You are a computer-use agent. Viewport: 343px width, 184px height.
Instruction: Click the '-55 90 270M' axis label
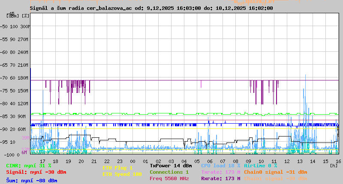tap(14, 39)
